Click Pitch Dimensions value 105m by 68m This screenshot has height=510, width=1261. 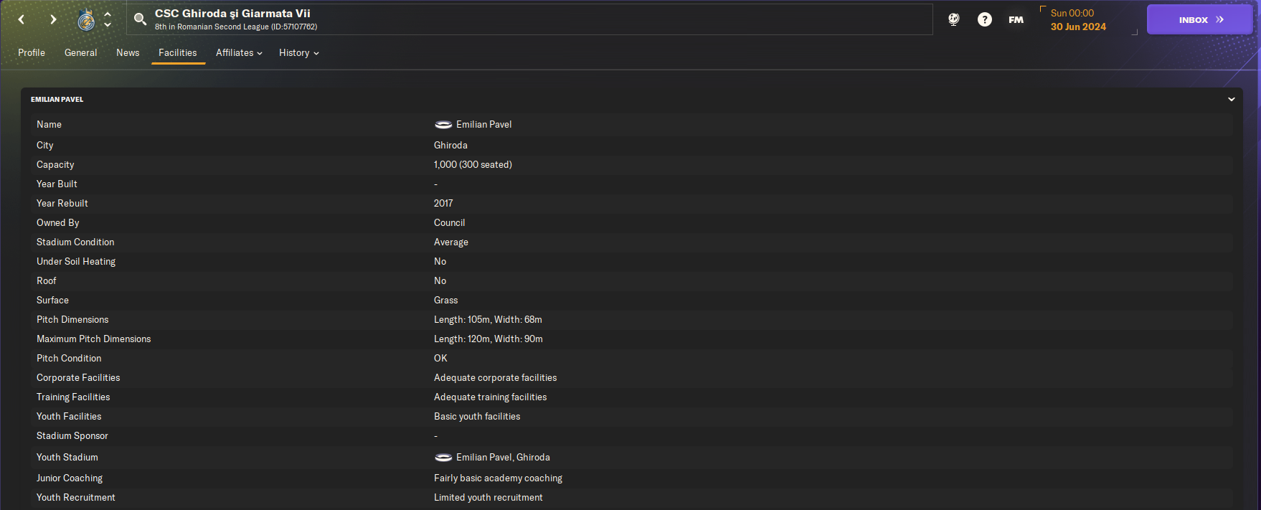click(x=488, y=320)
